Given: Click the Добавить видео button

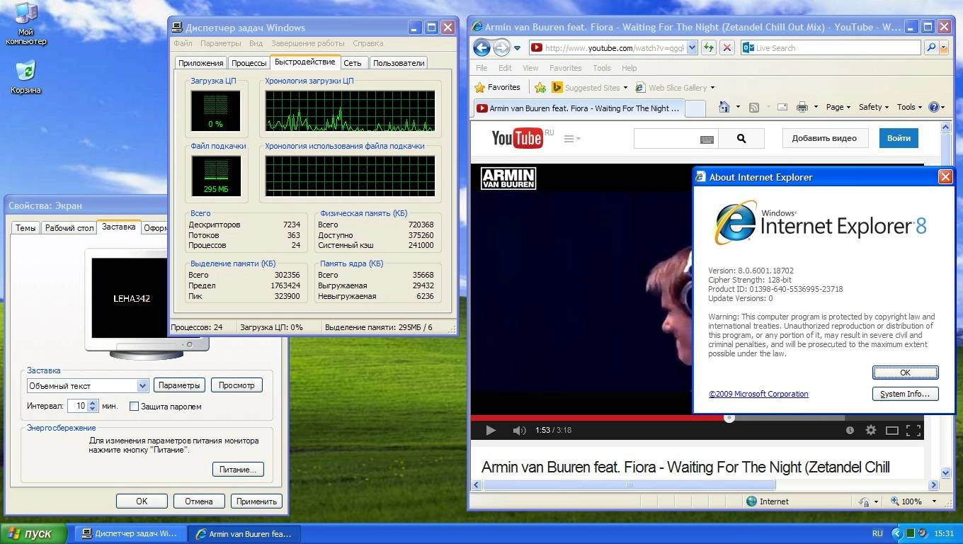Looking at the screenshot, I should coord(824,138).
